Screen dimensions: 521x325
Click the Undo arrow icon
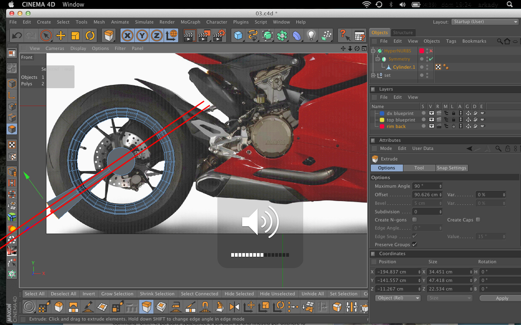click(x=17, y=36)
